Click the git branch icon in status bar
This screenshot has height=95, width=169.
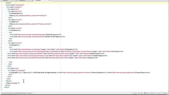click(142, 93)
